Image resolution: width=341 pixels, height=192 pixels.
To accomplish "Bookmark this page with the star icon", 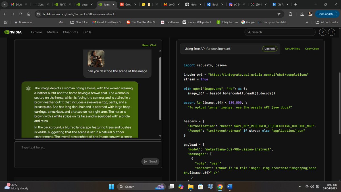I will coord(279,14).
